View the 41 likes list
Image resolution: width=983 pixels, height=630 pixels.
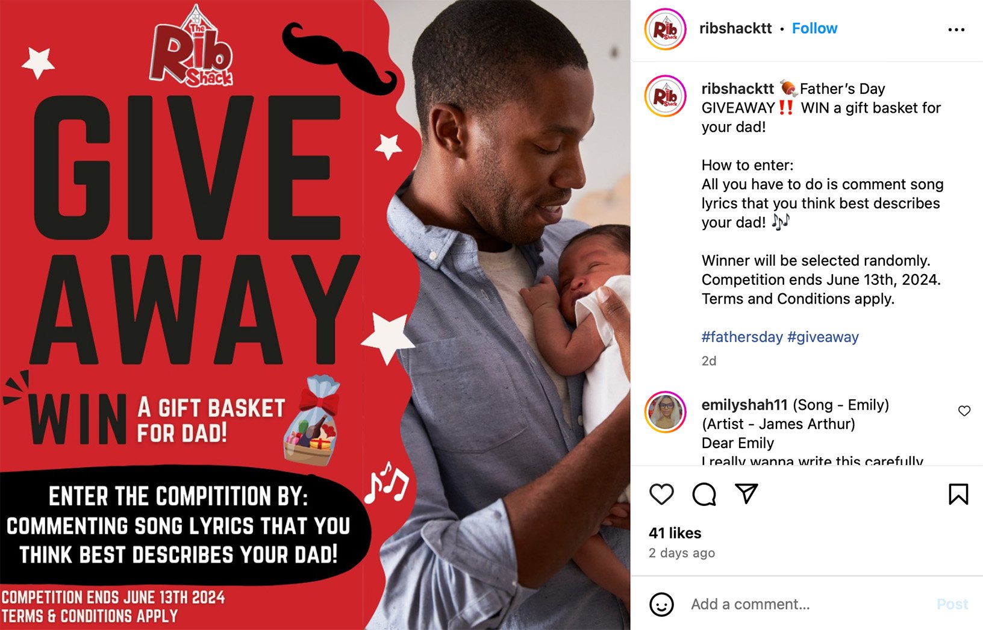pos(675,533)
